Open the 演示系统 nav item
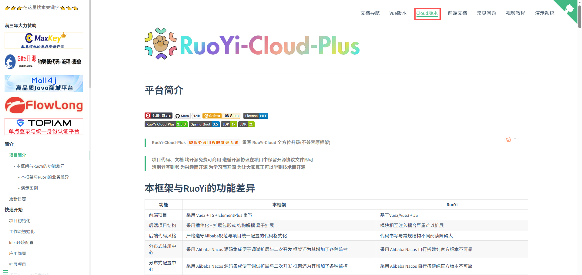The width and height of the screenshot is (582, 275). [545, 13]
